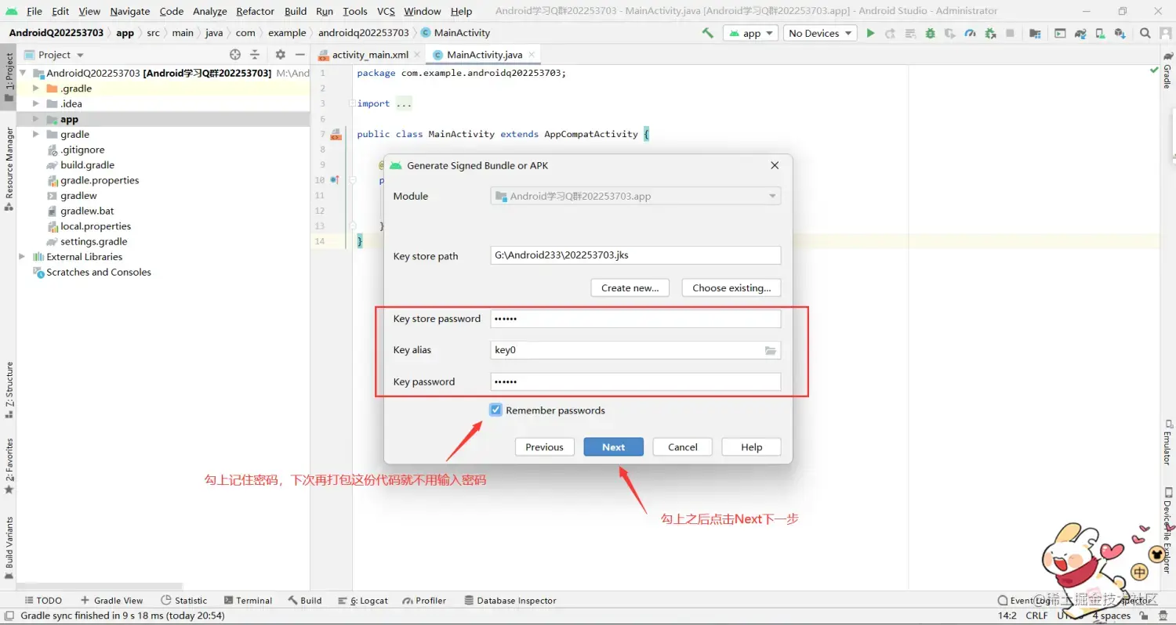Open Project Structure toolbar icon

[1036, 33]
